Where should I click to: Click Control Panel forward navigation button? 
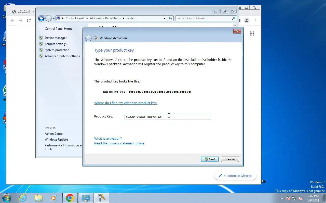pyautogui.click(x=48, y=18)
